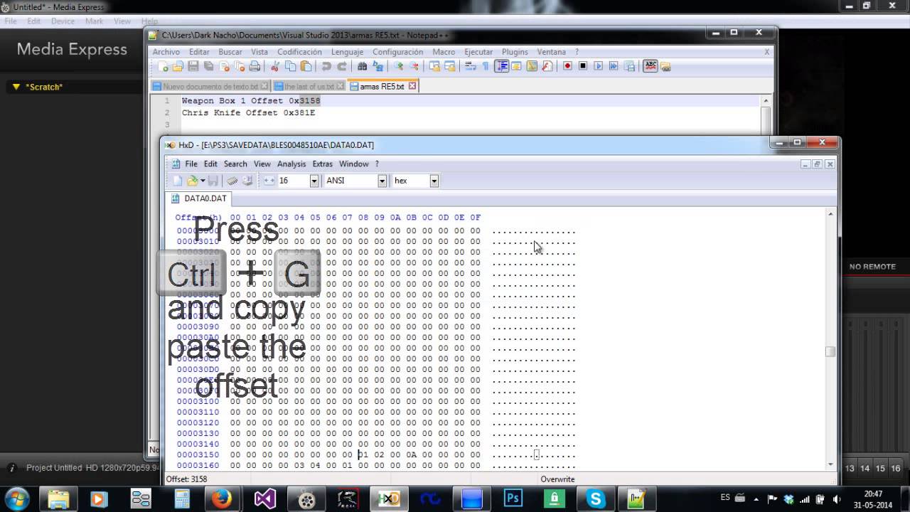The width and height of the screenshot is (910, 512).
Task: Open Media Express Device menu
Action: pos(63,21)
